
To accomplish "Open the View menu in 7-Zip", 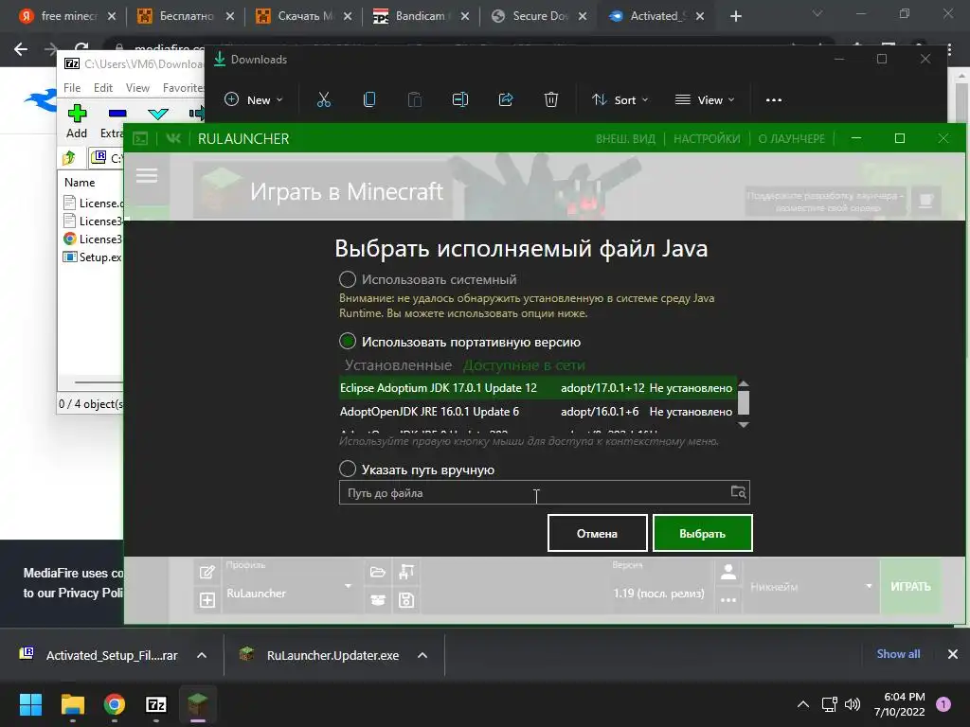I will tap(137, 88).
